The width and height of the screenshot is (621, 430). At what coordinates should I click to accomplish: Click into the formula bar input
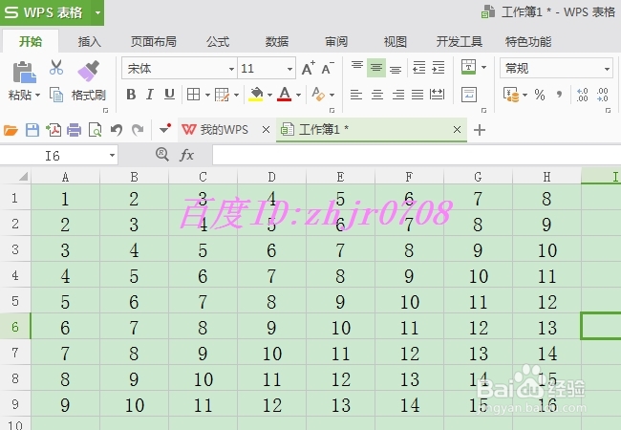tap(417, 155)
